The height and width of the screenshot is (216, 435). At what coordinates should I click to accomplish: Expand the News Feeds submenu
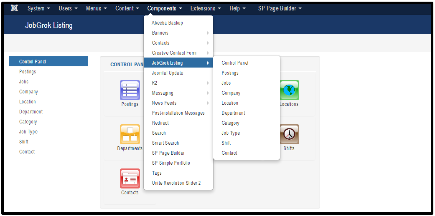178,103
